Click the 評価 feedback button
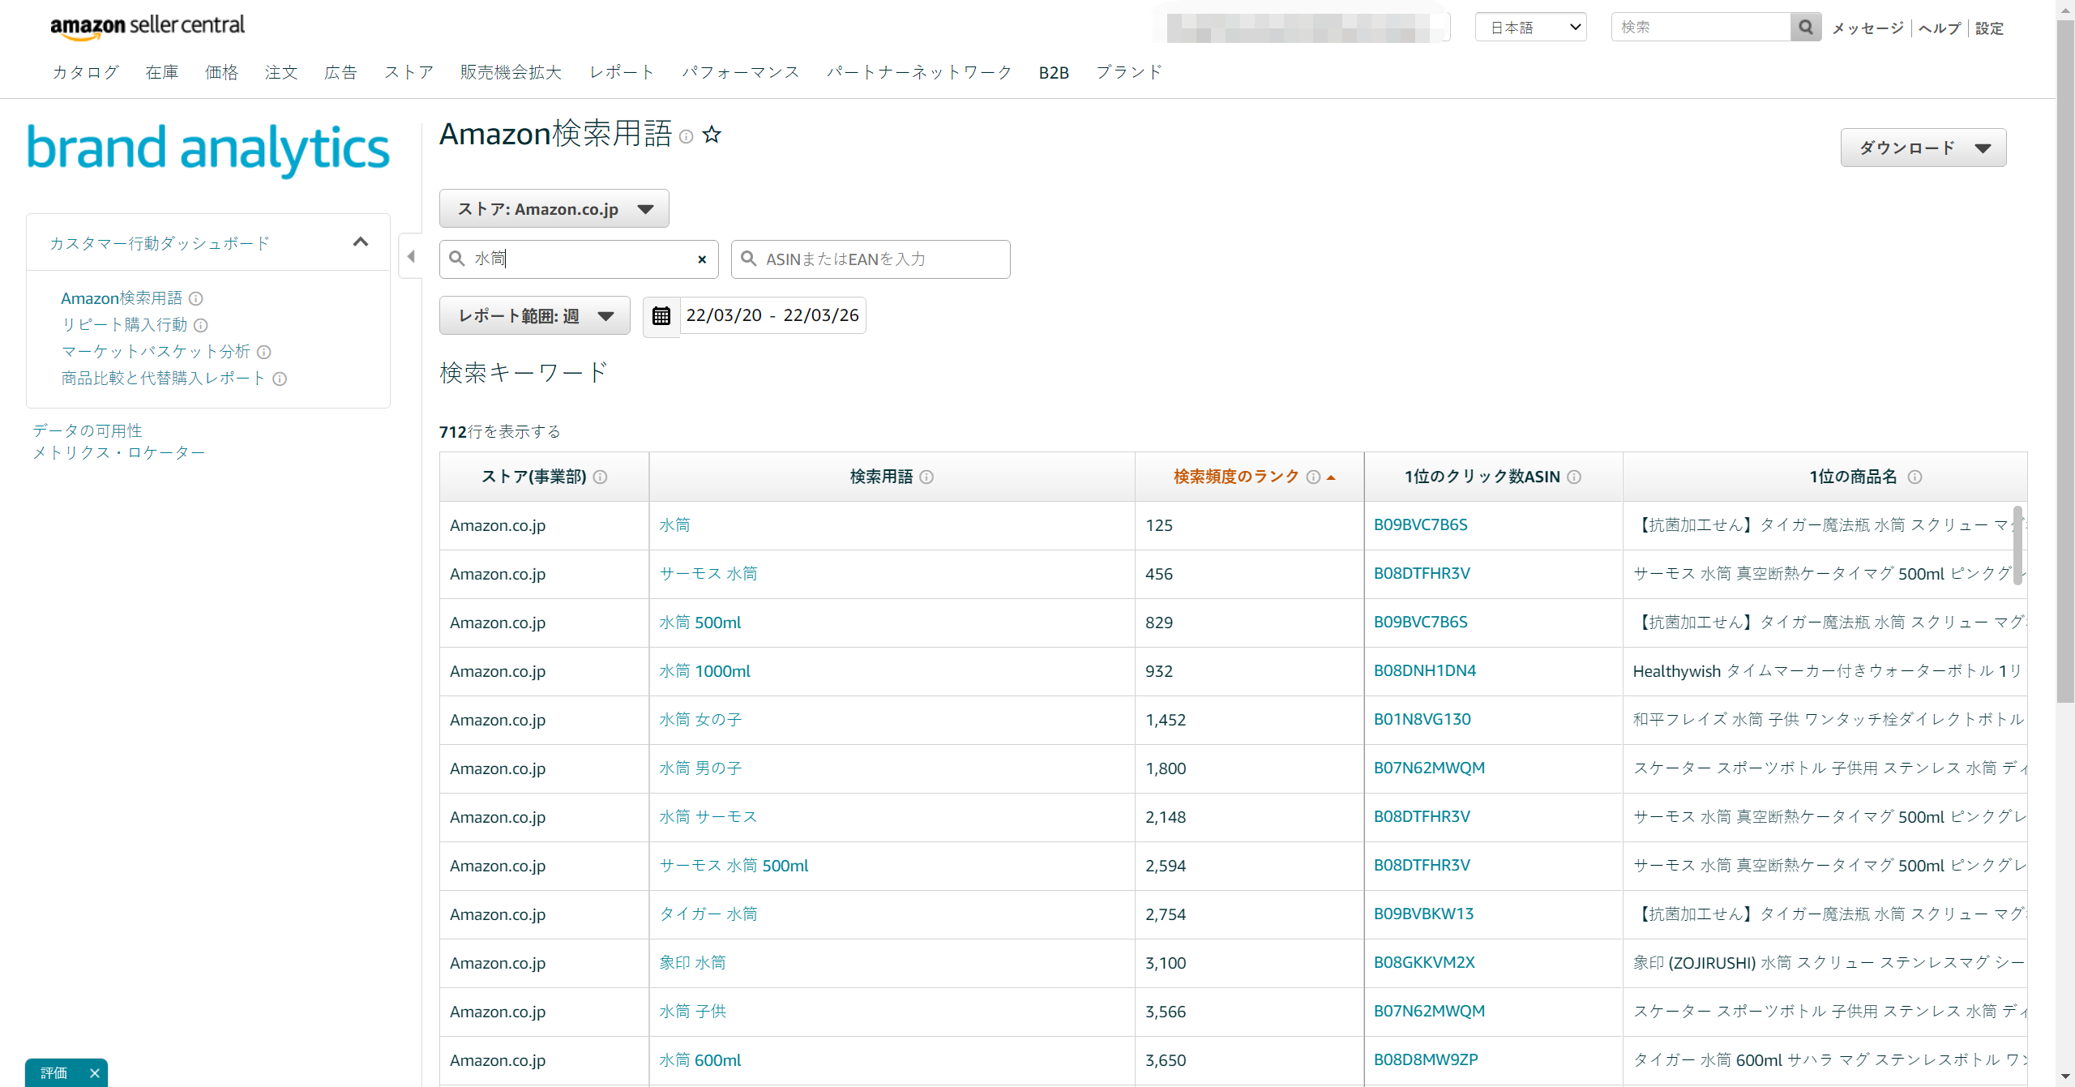Image resolution: width=2075 pixels, height=1087 pixels. point(54,1072)
